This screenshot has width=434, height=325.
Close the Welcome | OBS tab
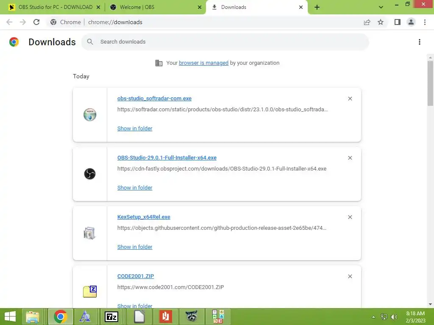pos(200,7)
